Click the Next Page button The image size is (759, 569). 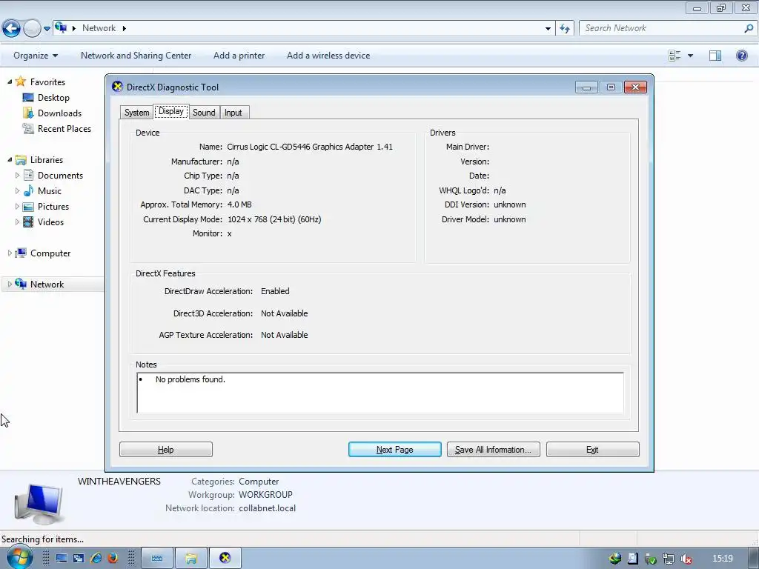tap(394, 450)
